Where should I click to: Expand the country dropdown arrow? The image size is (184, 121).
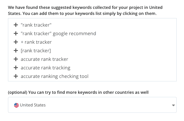coord(173,105)
